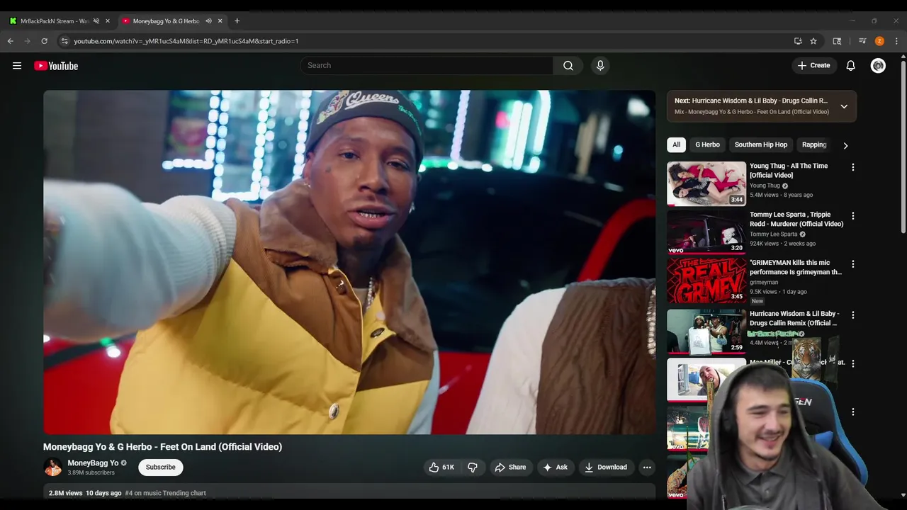This screenshot has height=510, width=907.
Task: Open the YouTube notifications bell
Action: (851, 66)
